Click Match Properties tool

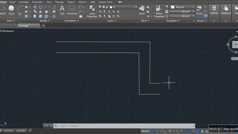coord(159,12)
